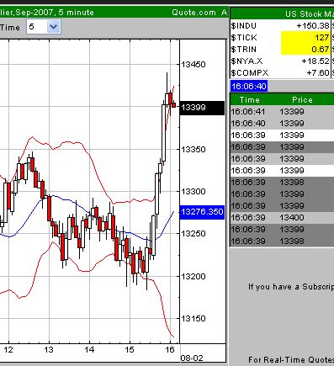Select the 16:06:41 trade row

tap(282, 112)
